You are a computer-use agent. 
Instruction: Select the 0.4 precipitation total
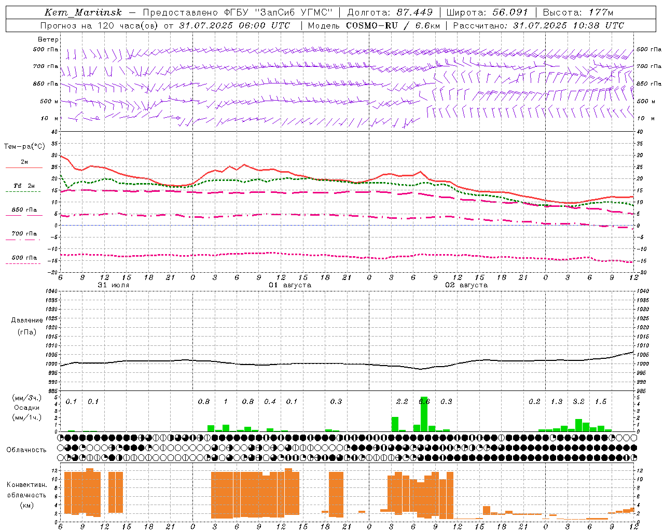[x=270, y=401]
